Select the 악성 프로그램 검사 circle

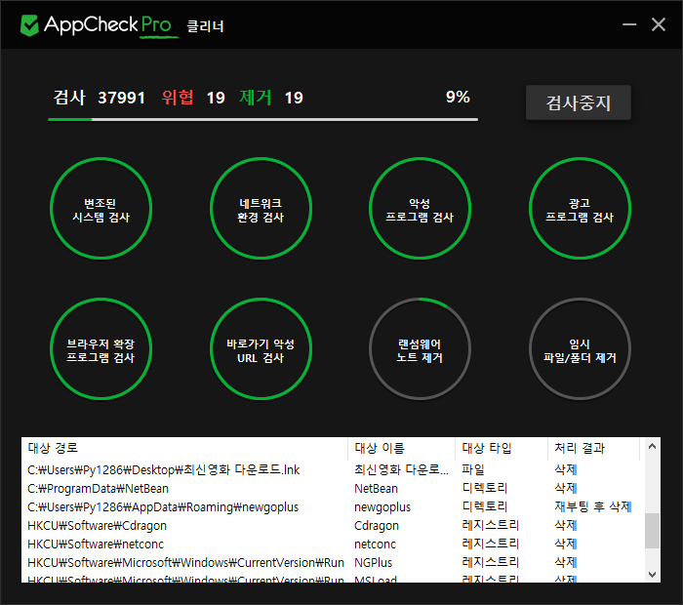(x=420, y=209)
